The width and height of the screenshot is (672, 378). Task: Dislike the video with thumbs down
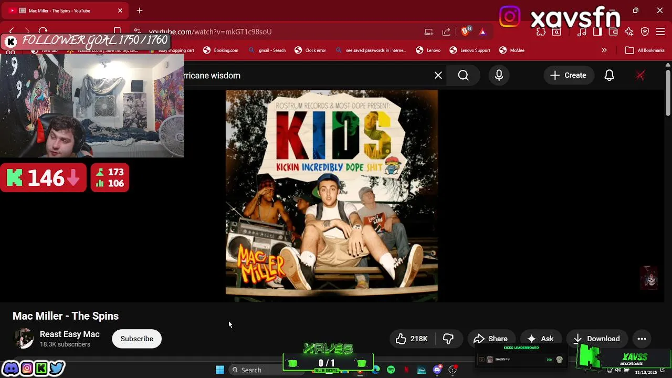448,339
